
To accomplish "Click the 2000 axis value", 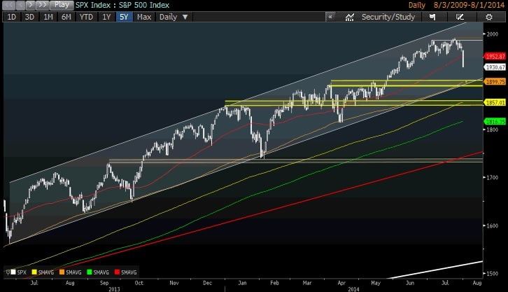I will click(x=493, y=34).
